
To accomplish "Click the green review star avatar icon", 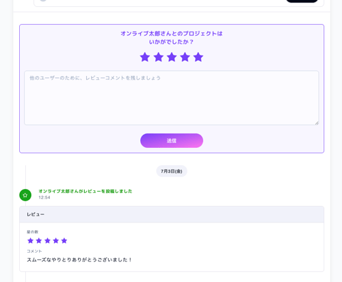I will tap(25, 195).
